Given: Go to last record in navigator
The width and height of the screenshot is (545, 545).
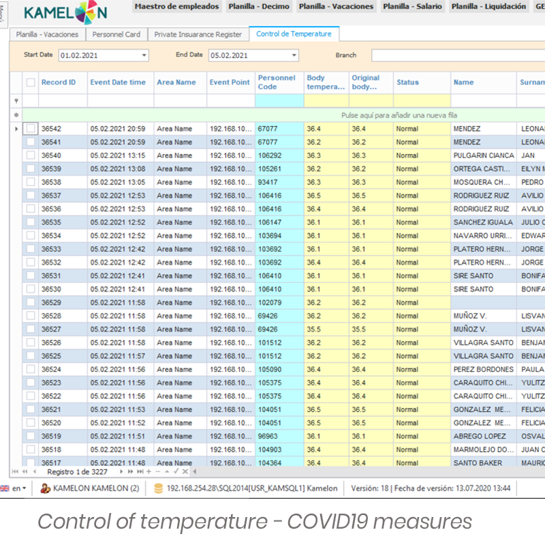Looking at the screenshot, I should [x=140, y=471].
